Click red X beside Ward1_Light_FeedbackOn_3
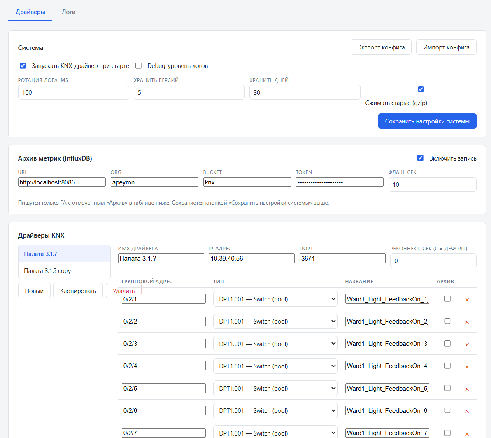Screen dimensions: 491x438 pos(467,345)
